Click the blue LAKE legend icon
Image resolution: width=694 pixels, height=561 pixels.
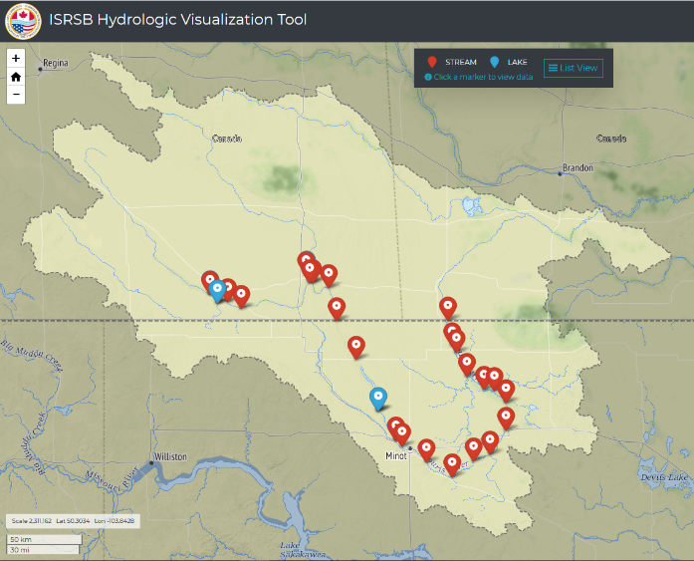[x=495, y=62]
